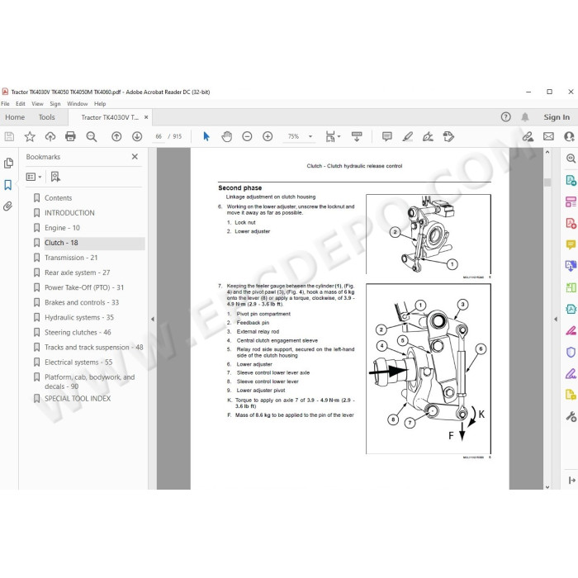This screenshot has width=578, height=578.
Task: Show the page thumbnails panel
Action: [x=8, y=163]
